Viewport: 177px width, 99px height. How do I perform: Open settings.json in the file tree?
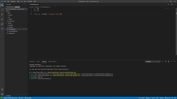tap(12, 33)
